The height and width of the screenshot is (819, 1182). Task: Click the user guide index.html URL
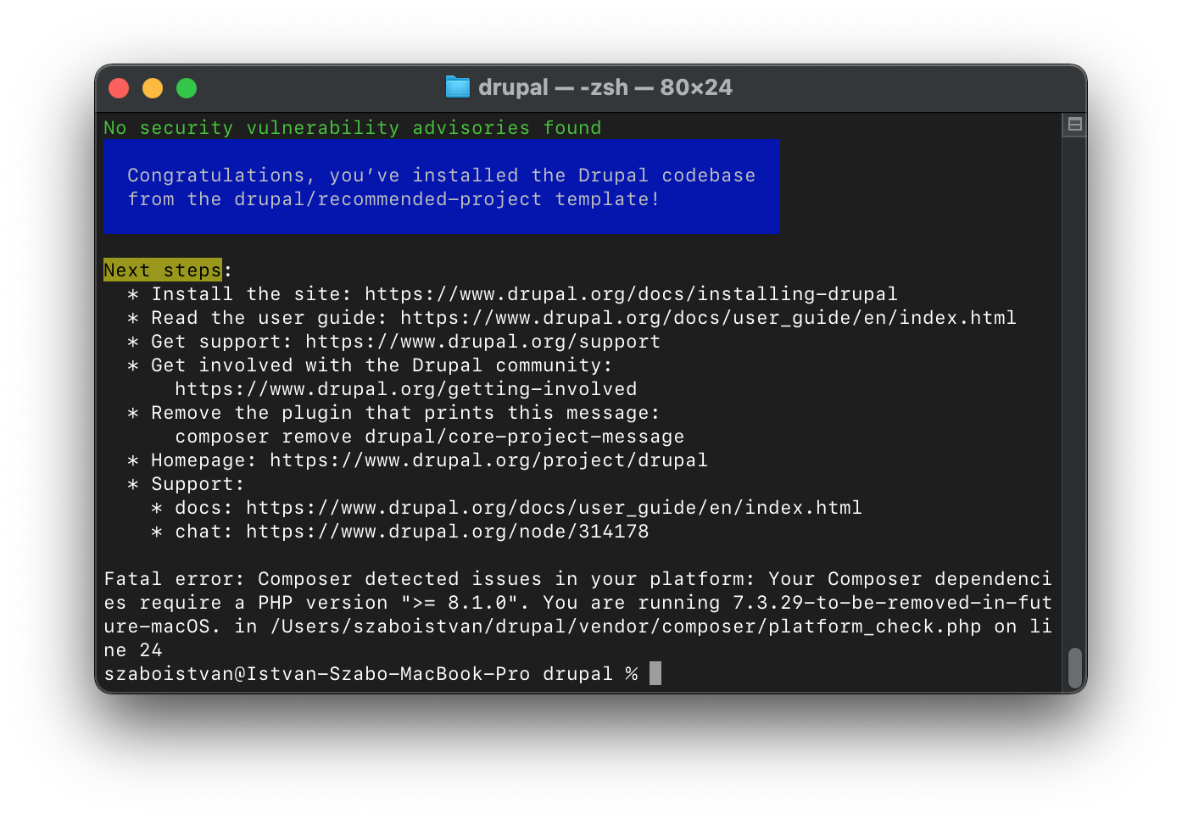708,318
